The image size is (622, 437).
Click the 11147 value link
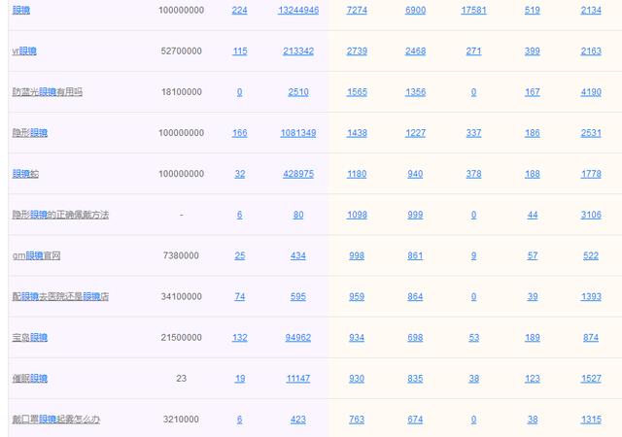click(x=298, y=379)
